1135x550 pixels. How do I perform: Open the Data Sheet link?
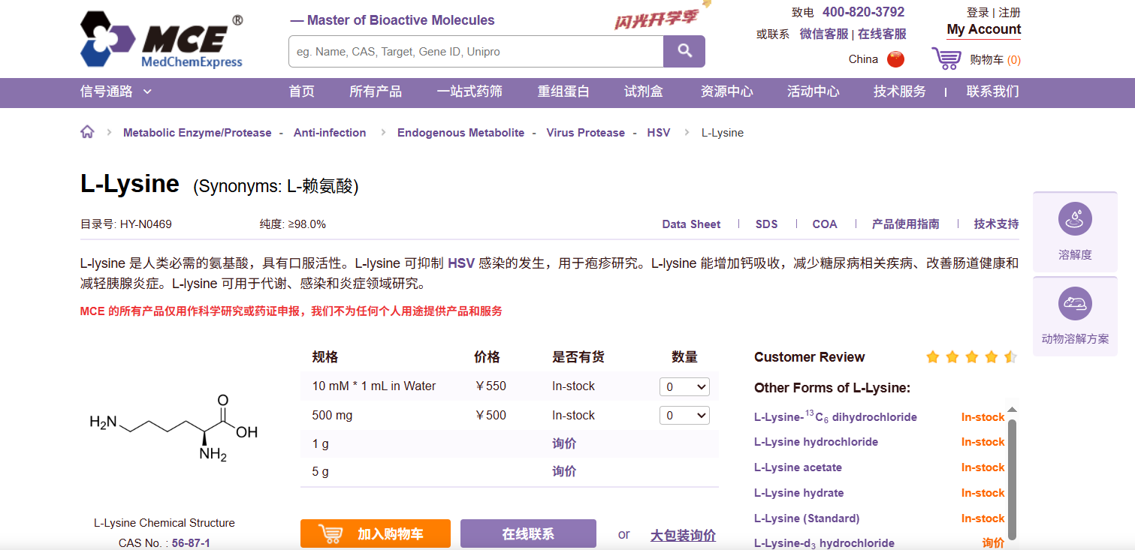click(691, 224)
